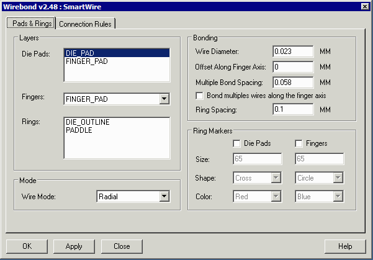The width and height of the screenshot is (373, 260).
Task: Click the Apply button
Action: (74, 246)
